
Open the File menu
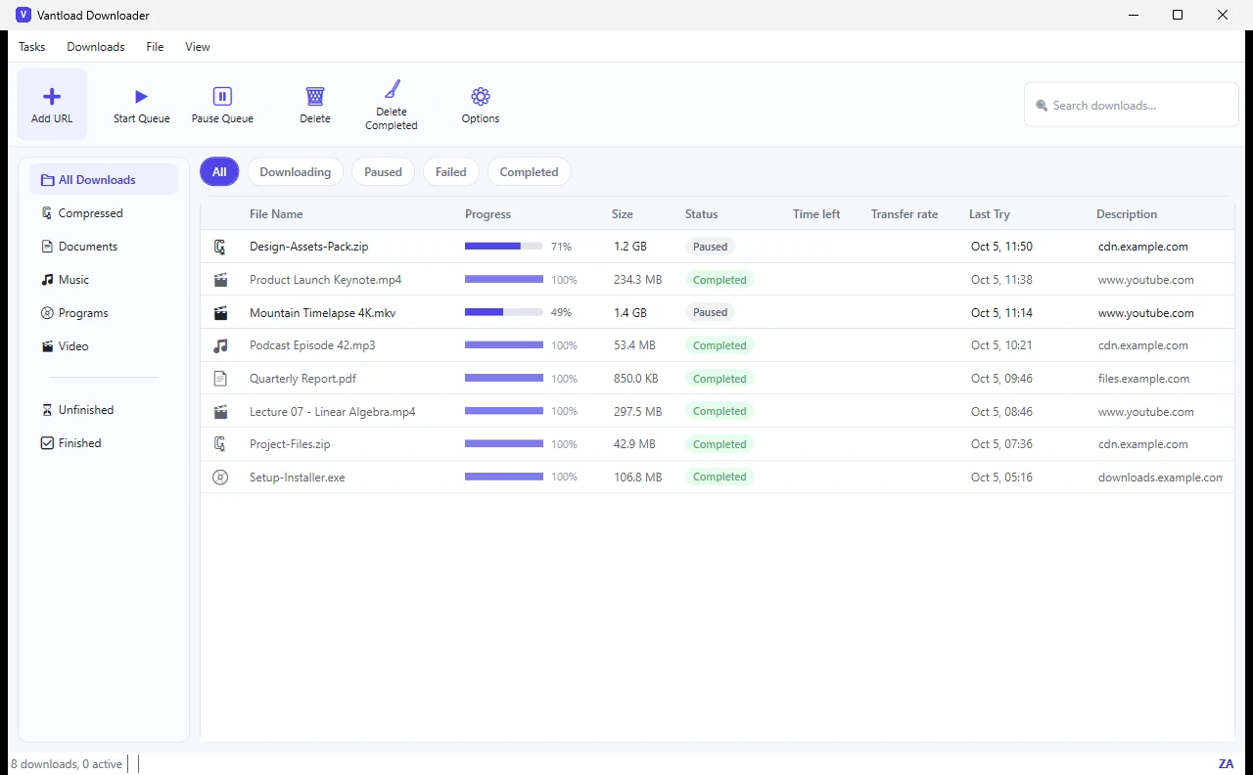(x=155, y=47)
